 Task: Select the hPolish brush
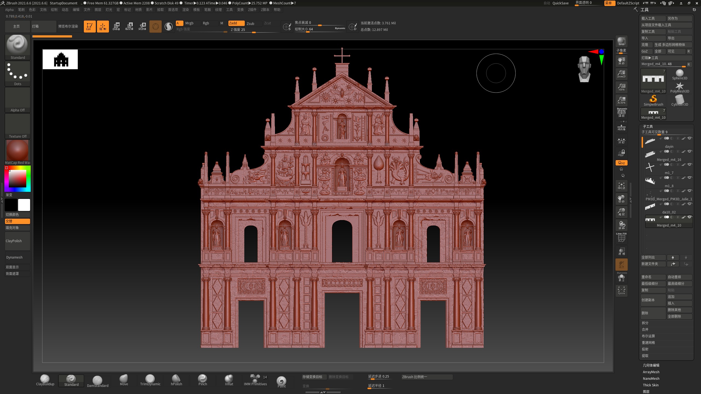[176, 380]
